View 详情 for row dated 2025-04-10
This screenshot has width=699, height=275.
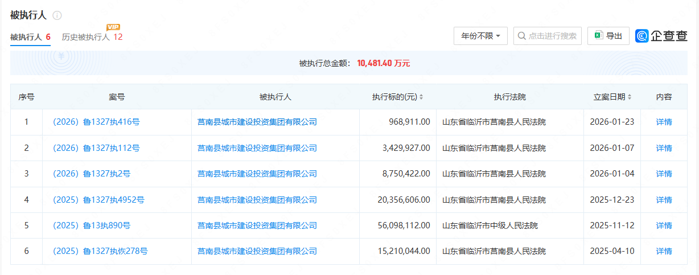point(664,251)
